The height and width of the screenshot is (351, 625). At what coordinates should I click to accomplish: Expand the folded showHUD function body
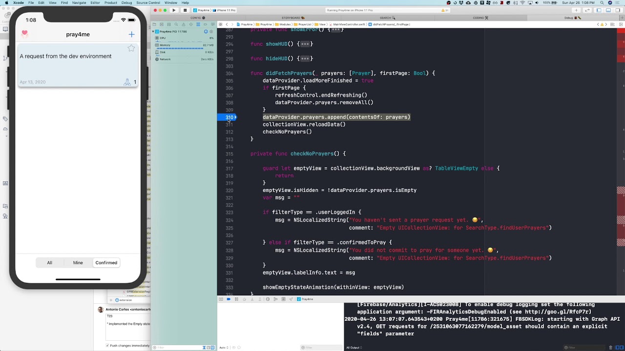[x=305, y=44]
